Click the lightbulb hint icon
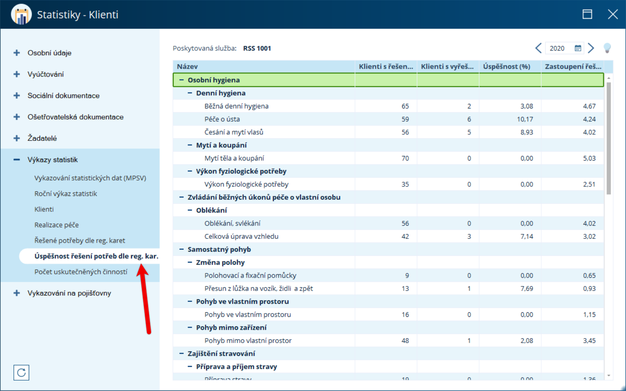The height and width of the screenshot is (391, 626). tap(607, 48)
